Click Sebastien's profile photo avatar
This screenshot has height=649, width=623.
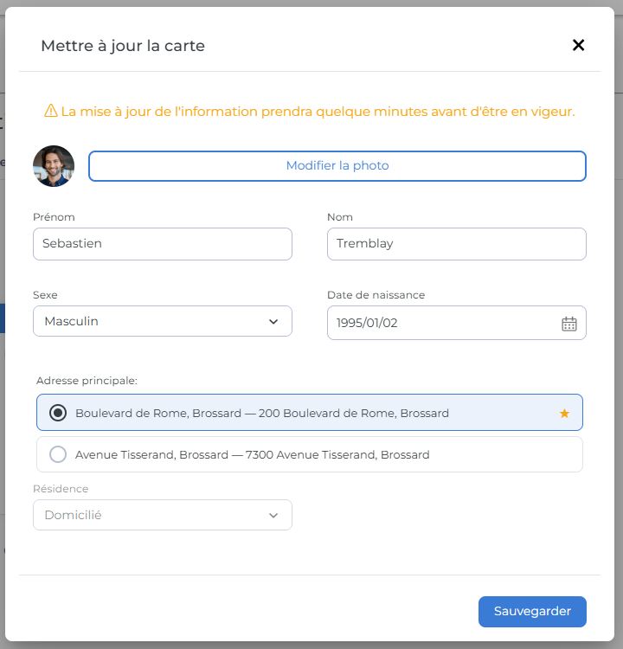(54, 166)
